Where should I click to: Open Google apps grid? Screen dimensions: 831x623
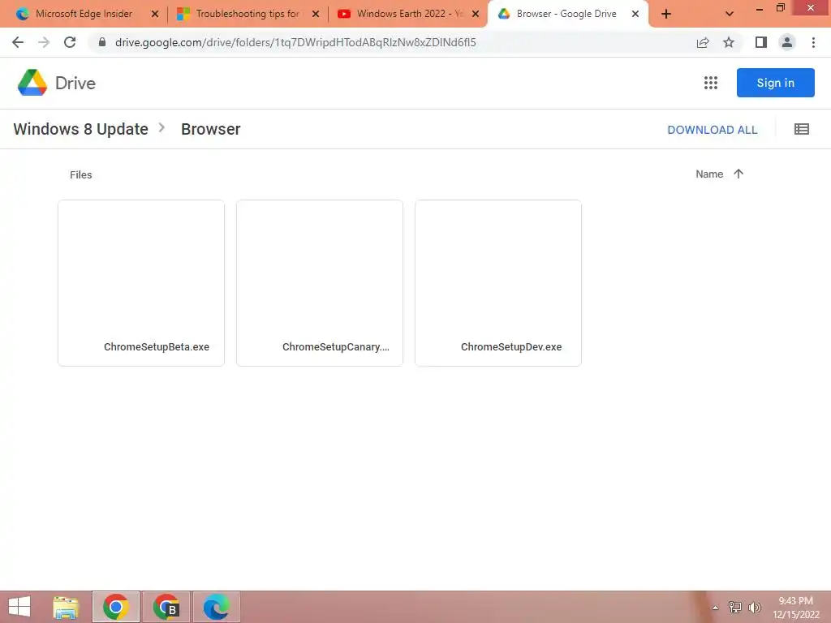click(x=711, y=83)
